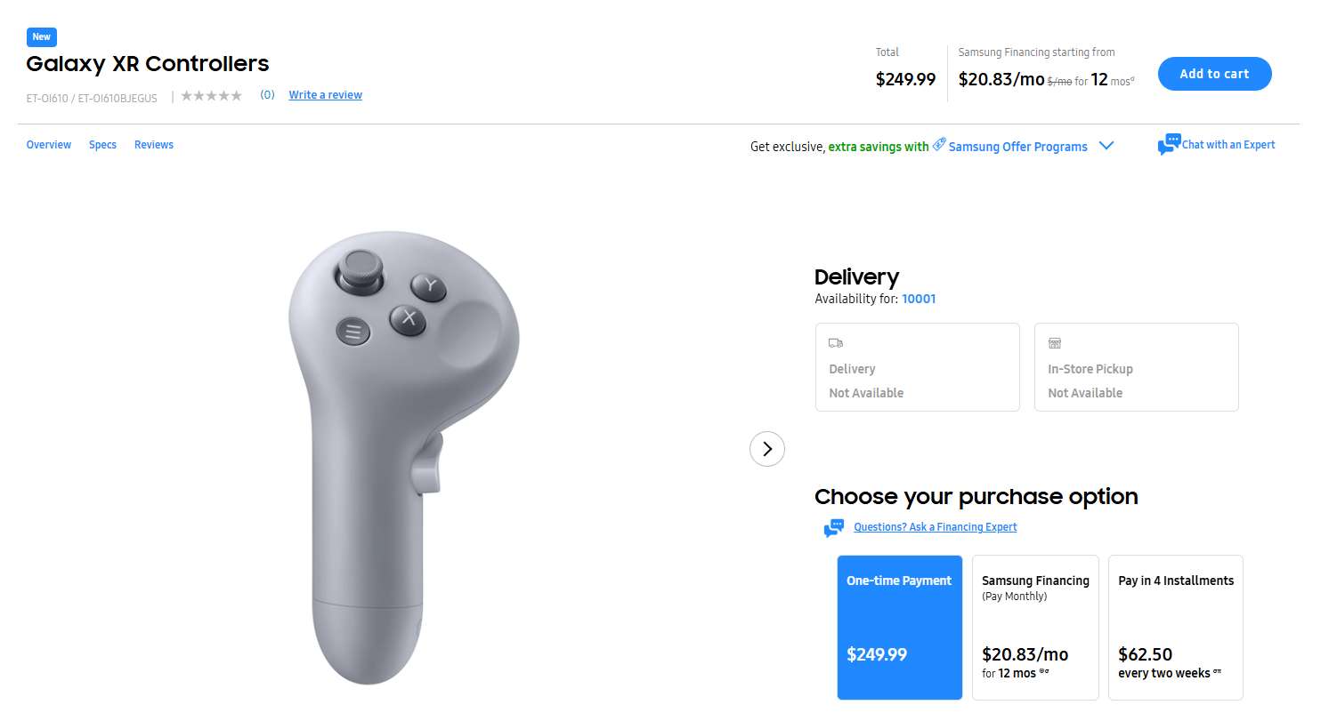Click the Add to cart button
Viewport: 1337px width, 721px height.
(x=1214, y=74)
